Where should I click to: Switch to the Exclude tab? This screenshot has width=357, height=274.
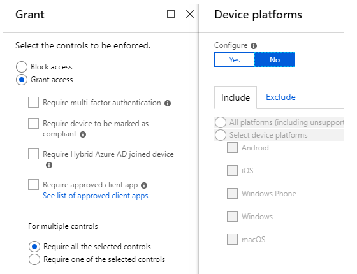[280, 97]
